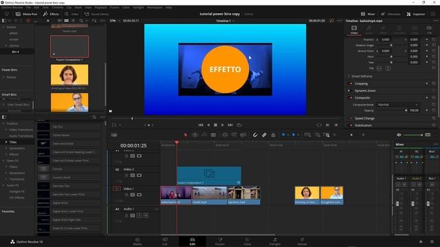Collapse the Master bin tree
440x247 pixels.
[3, 27]
